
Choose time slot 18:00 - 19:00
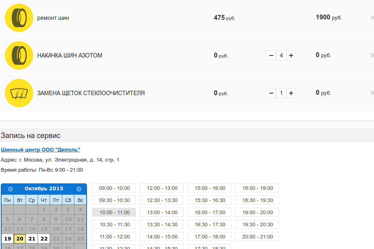point(257,188)
